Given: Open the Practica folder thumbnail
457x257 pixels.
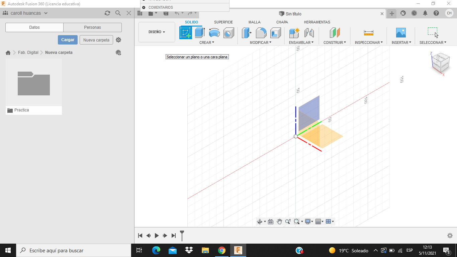Looking at the screenshot, I should pyautogui.click(x=34, y=87).
